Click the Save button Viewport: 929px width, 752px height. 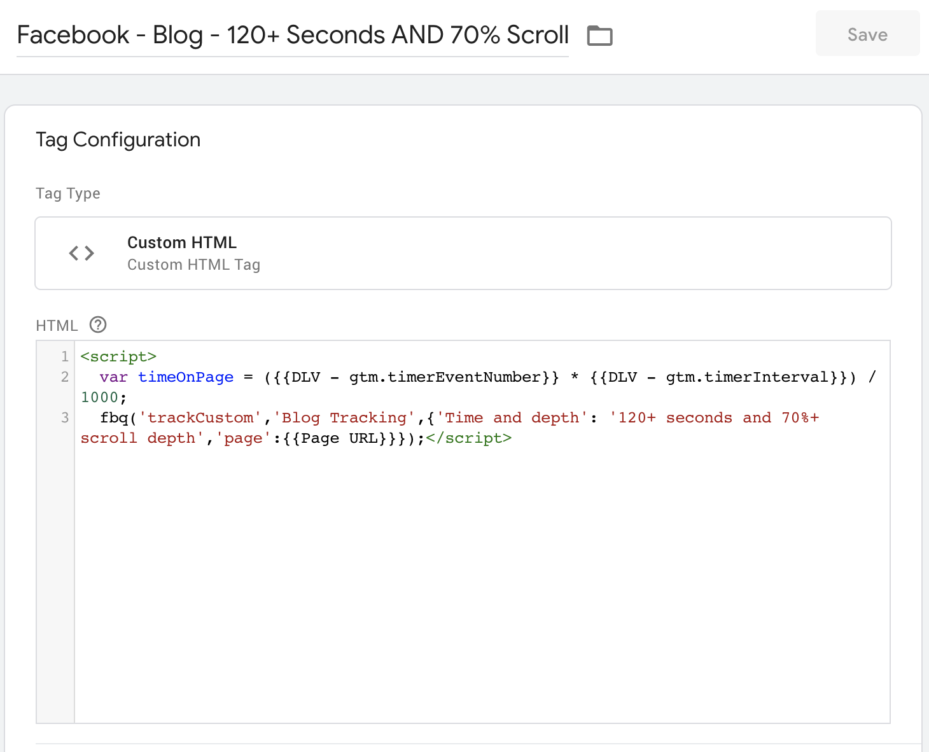(x=867, y=34)
